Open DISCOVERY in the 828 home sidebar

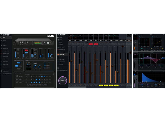pyautogui.click(x=5, y=71)
